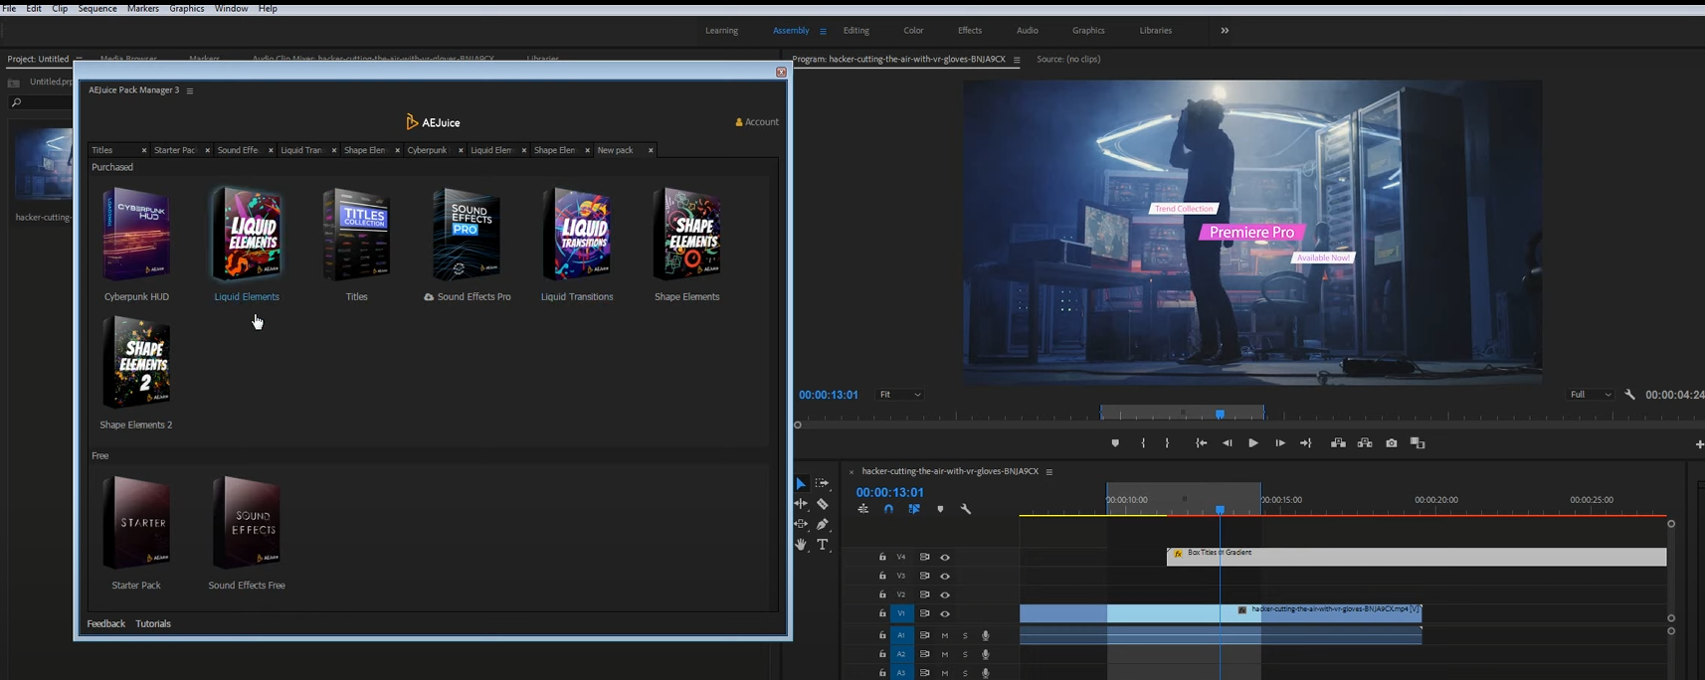Hide the V4 track output eye
This screenshot has height=680, width=1705.
coord(945,558)
